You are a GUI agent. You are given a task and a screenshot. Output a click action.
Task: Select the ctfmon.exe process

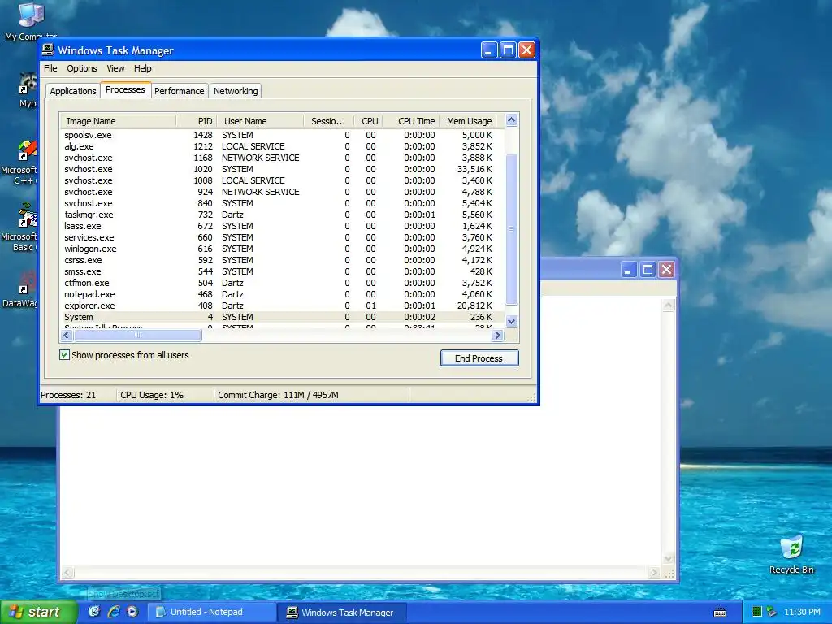282,284
